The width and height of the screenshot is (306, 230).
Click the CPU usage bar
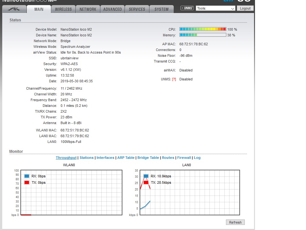(203, 29)
